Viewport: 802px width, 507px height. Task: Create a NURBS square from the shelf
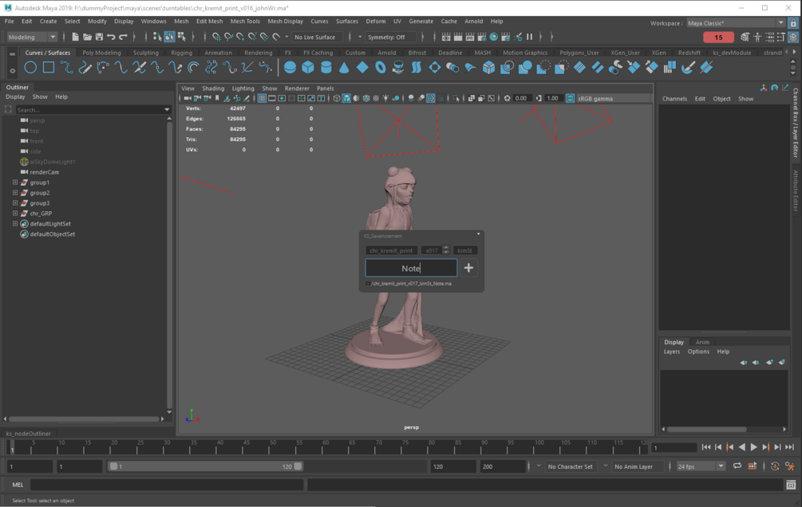(49, 68)
